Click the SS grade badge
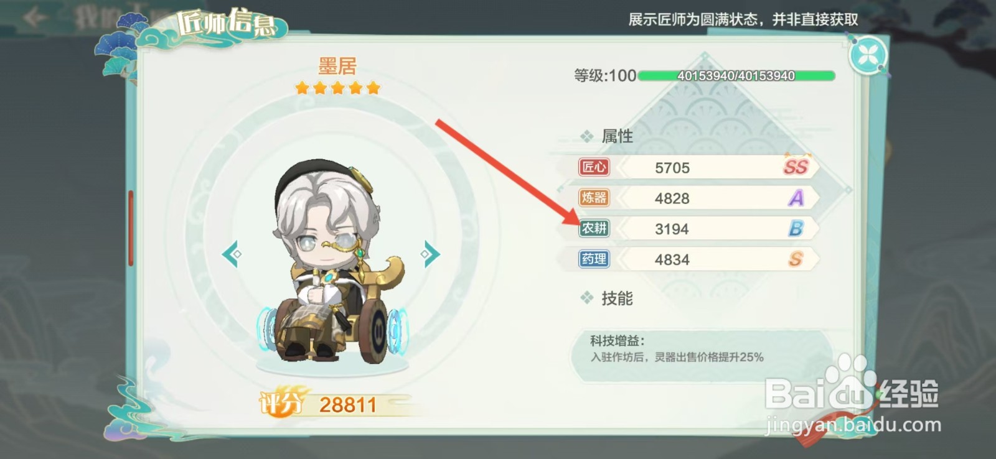996x459 pixels. (x=796, y=166)
